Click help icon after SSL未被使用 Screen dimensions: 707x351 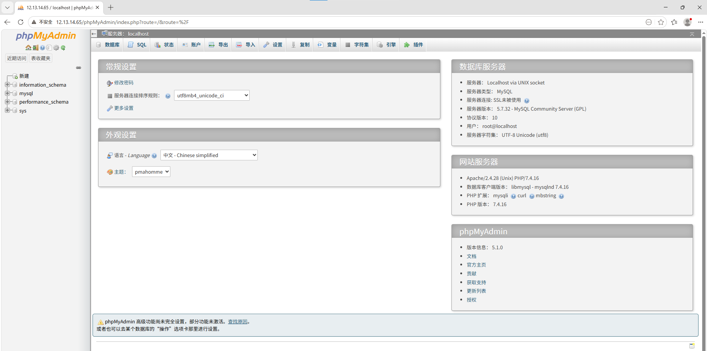[527, 101]
